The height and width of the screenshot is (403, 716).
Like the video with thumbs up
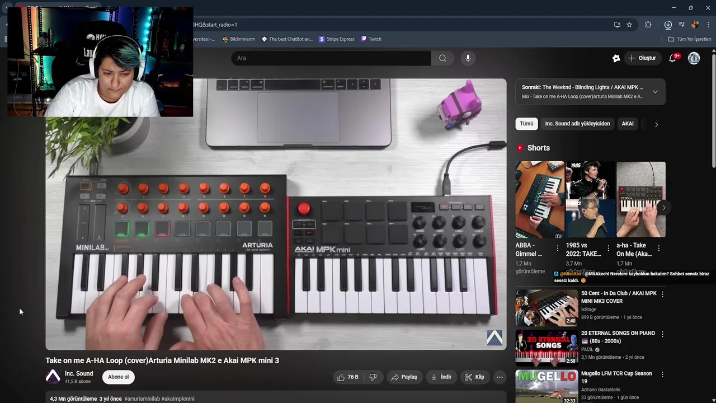coord(347,377)
